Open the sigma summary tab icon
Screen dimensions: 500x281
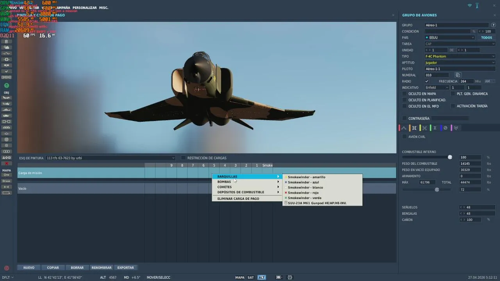click(435, 128)
